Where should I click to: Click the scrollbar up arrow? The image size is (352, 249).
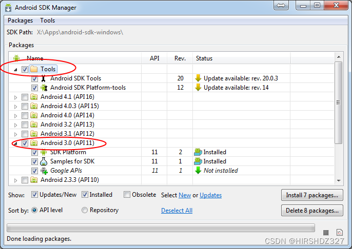[339, 57]
